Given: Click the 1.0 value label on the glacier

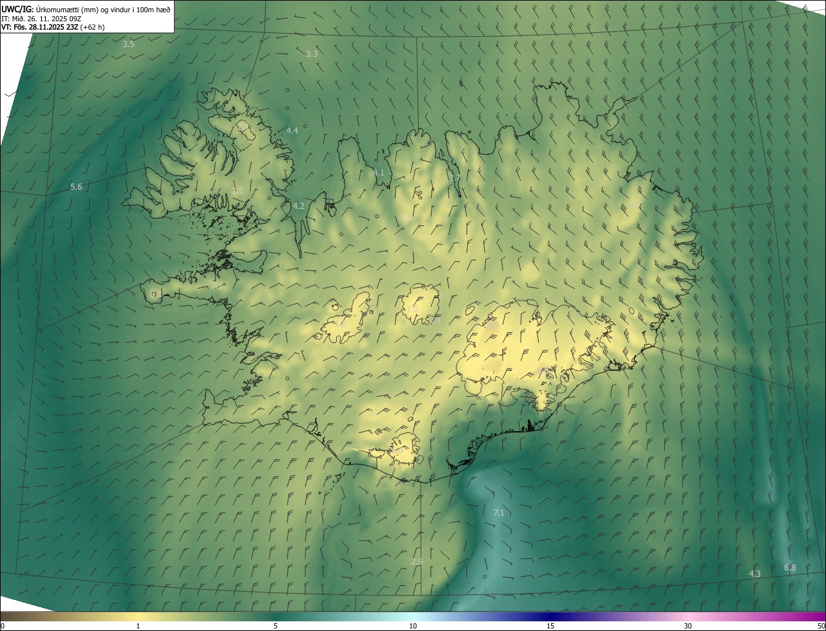Looking at the screenshot, I should (x=413, y=310).
